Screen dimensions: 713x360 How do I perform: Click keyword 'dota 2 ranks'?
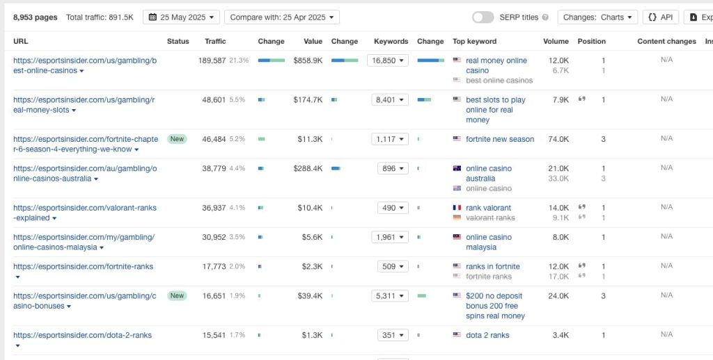click(x=487, y=336)
